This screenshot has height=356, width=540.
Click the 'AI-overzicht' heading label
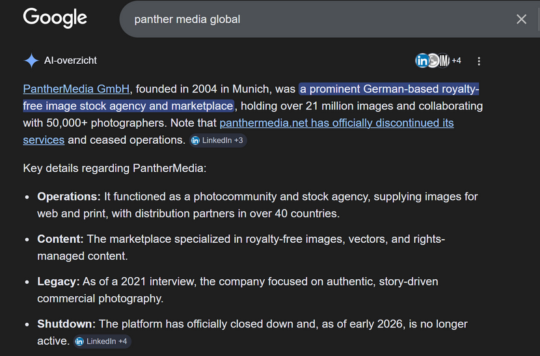[70, 61]
